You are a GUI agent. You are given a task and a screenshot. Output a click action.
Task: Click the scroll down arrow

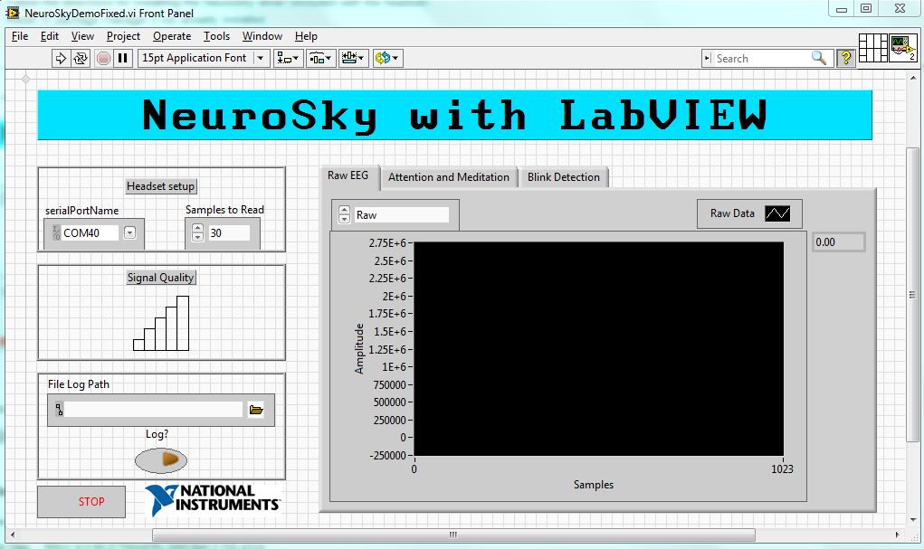(x=912, y=521)
